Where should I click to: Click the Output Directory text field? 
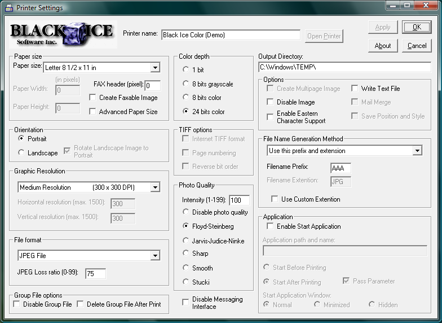click(x=344, y=67)
